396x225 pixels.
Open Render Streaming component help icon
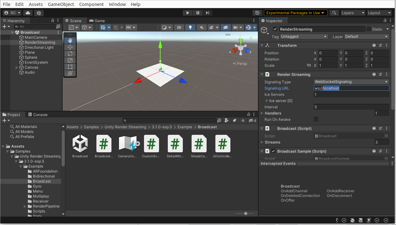coord(374,75)
